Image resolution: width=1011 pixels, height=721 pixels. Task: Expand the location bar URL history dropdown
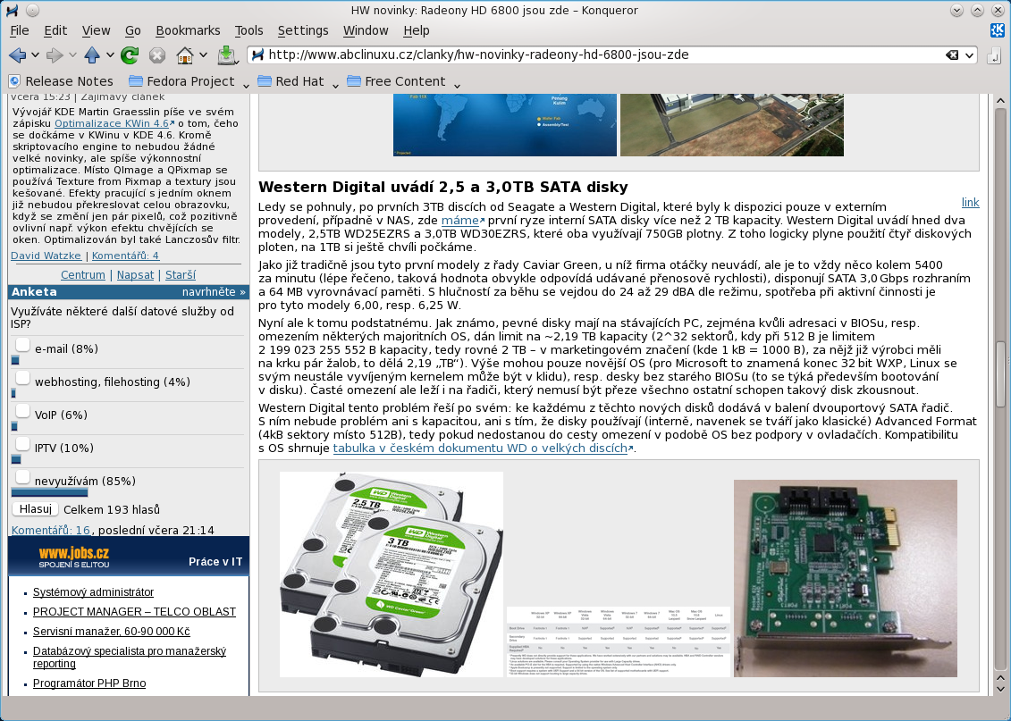pos(969,55)
